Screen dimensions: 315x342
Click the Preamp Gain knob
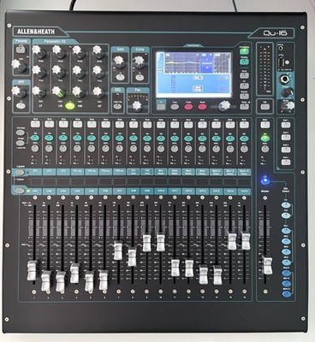19,65
